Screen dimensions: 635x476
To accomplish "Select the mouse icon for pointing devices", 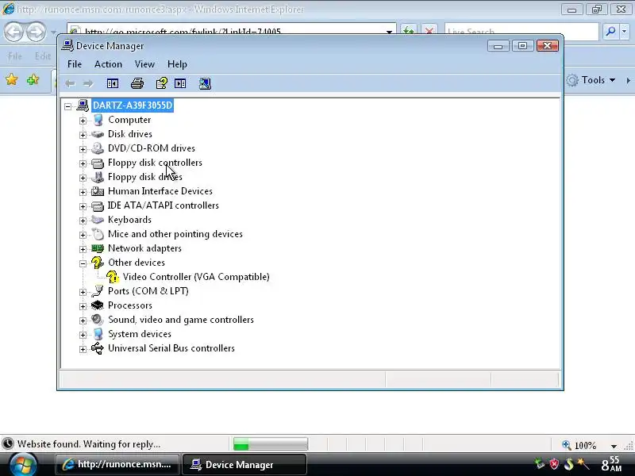I will coord(98,234).
